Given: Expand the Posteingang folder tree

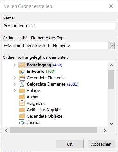Looking at the screenshot, I should pos(15,65).
